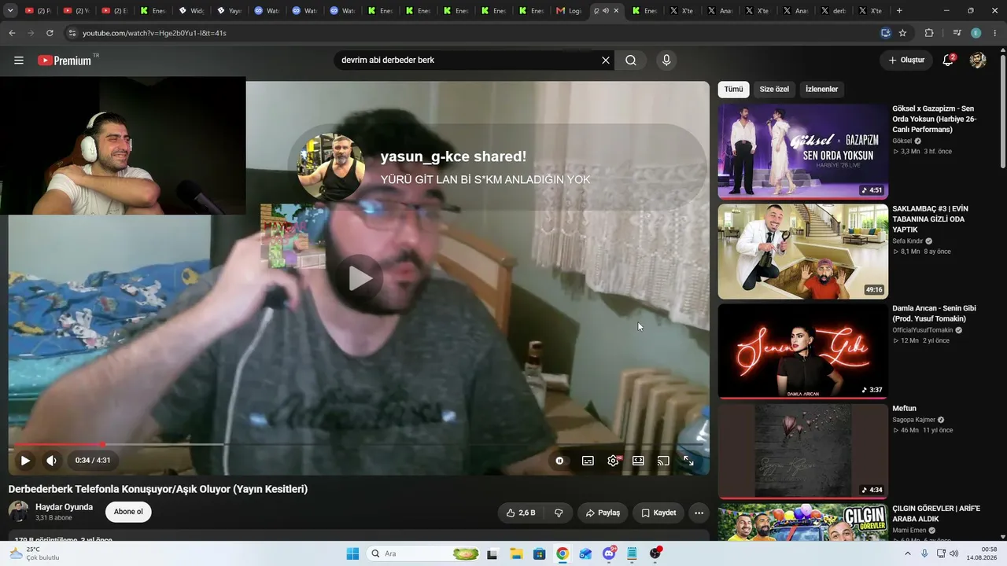This screenshot has width=1007, height=566.
Task: Open the notifications bell
Action: pyautogui.click(x=948, y=61)
